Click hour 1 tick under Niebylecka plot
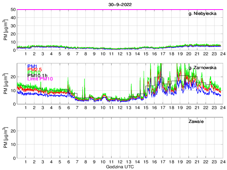The height and width of the screenshot is (170, 227). click(x=26, y=54)
